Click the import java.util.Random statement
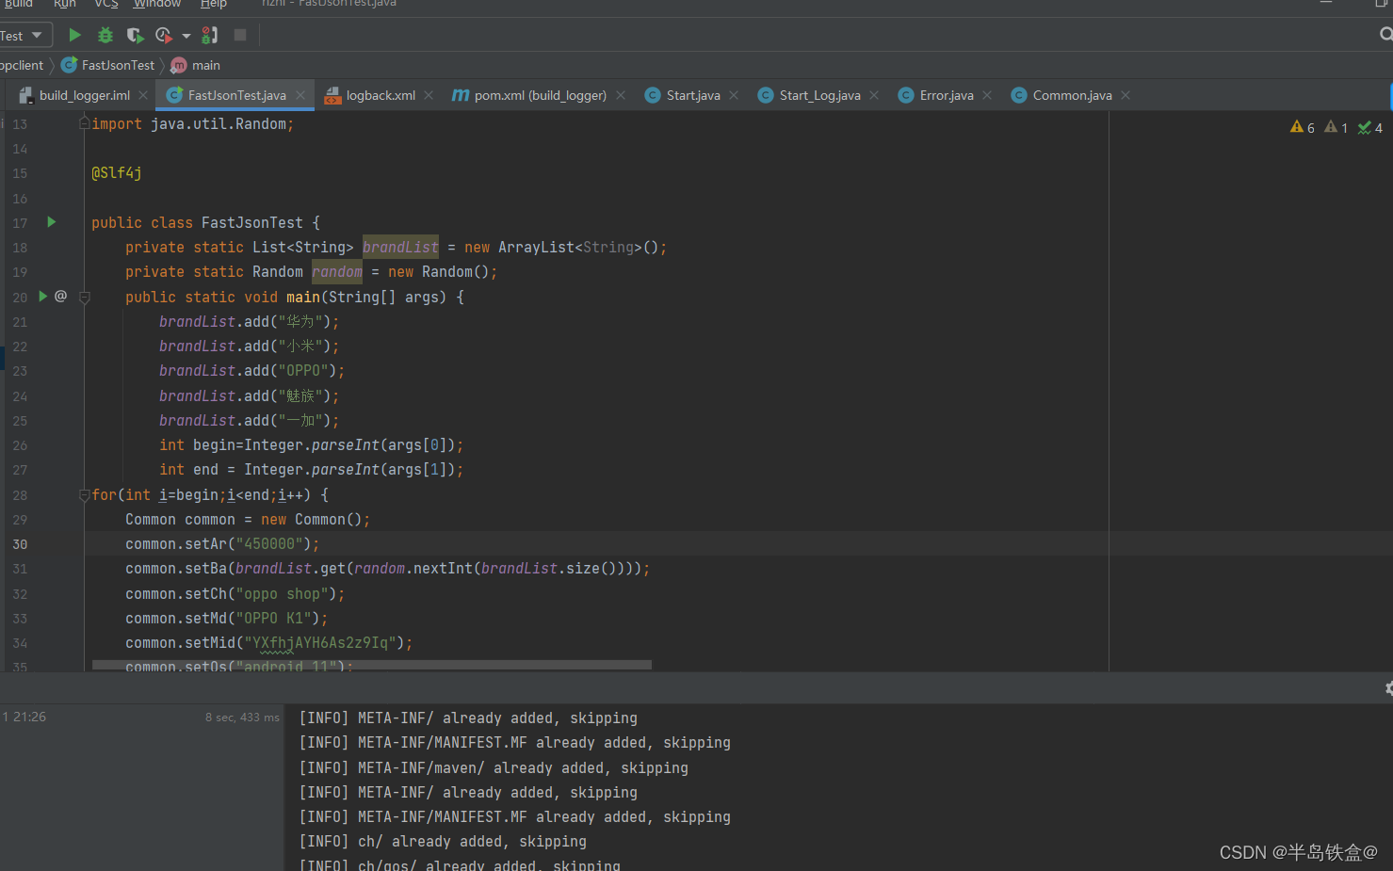1393x871 pixels. (x=193, y=124)
